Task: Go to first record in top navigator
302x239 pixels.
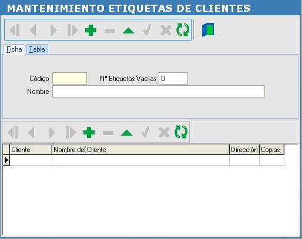Action: [x=15, y=30]
